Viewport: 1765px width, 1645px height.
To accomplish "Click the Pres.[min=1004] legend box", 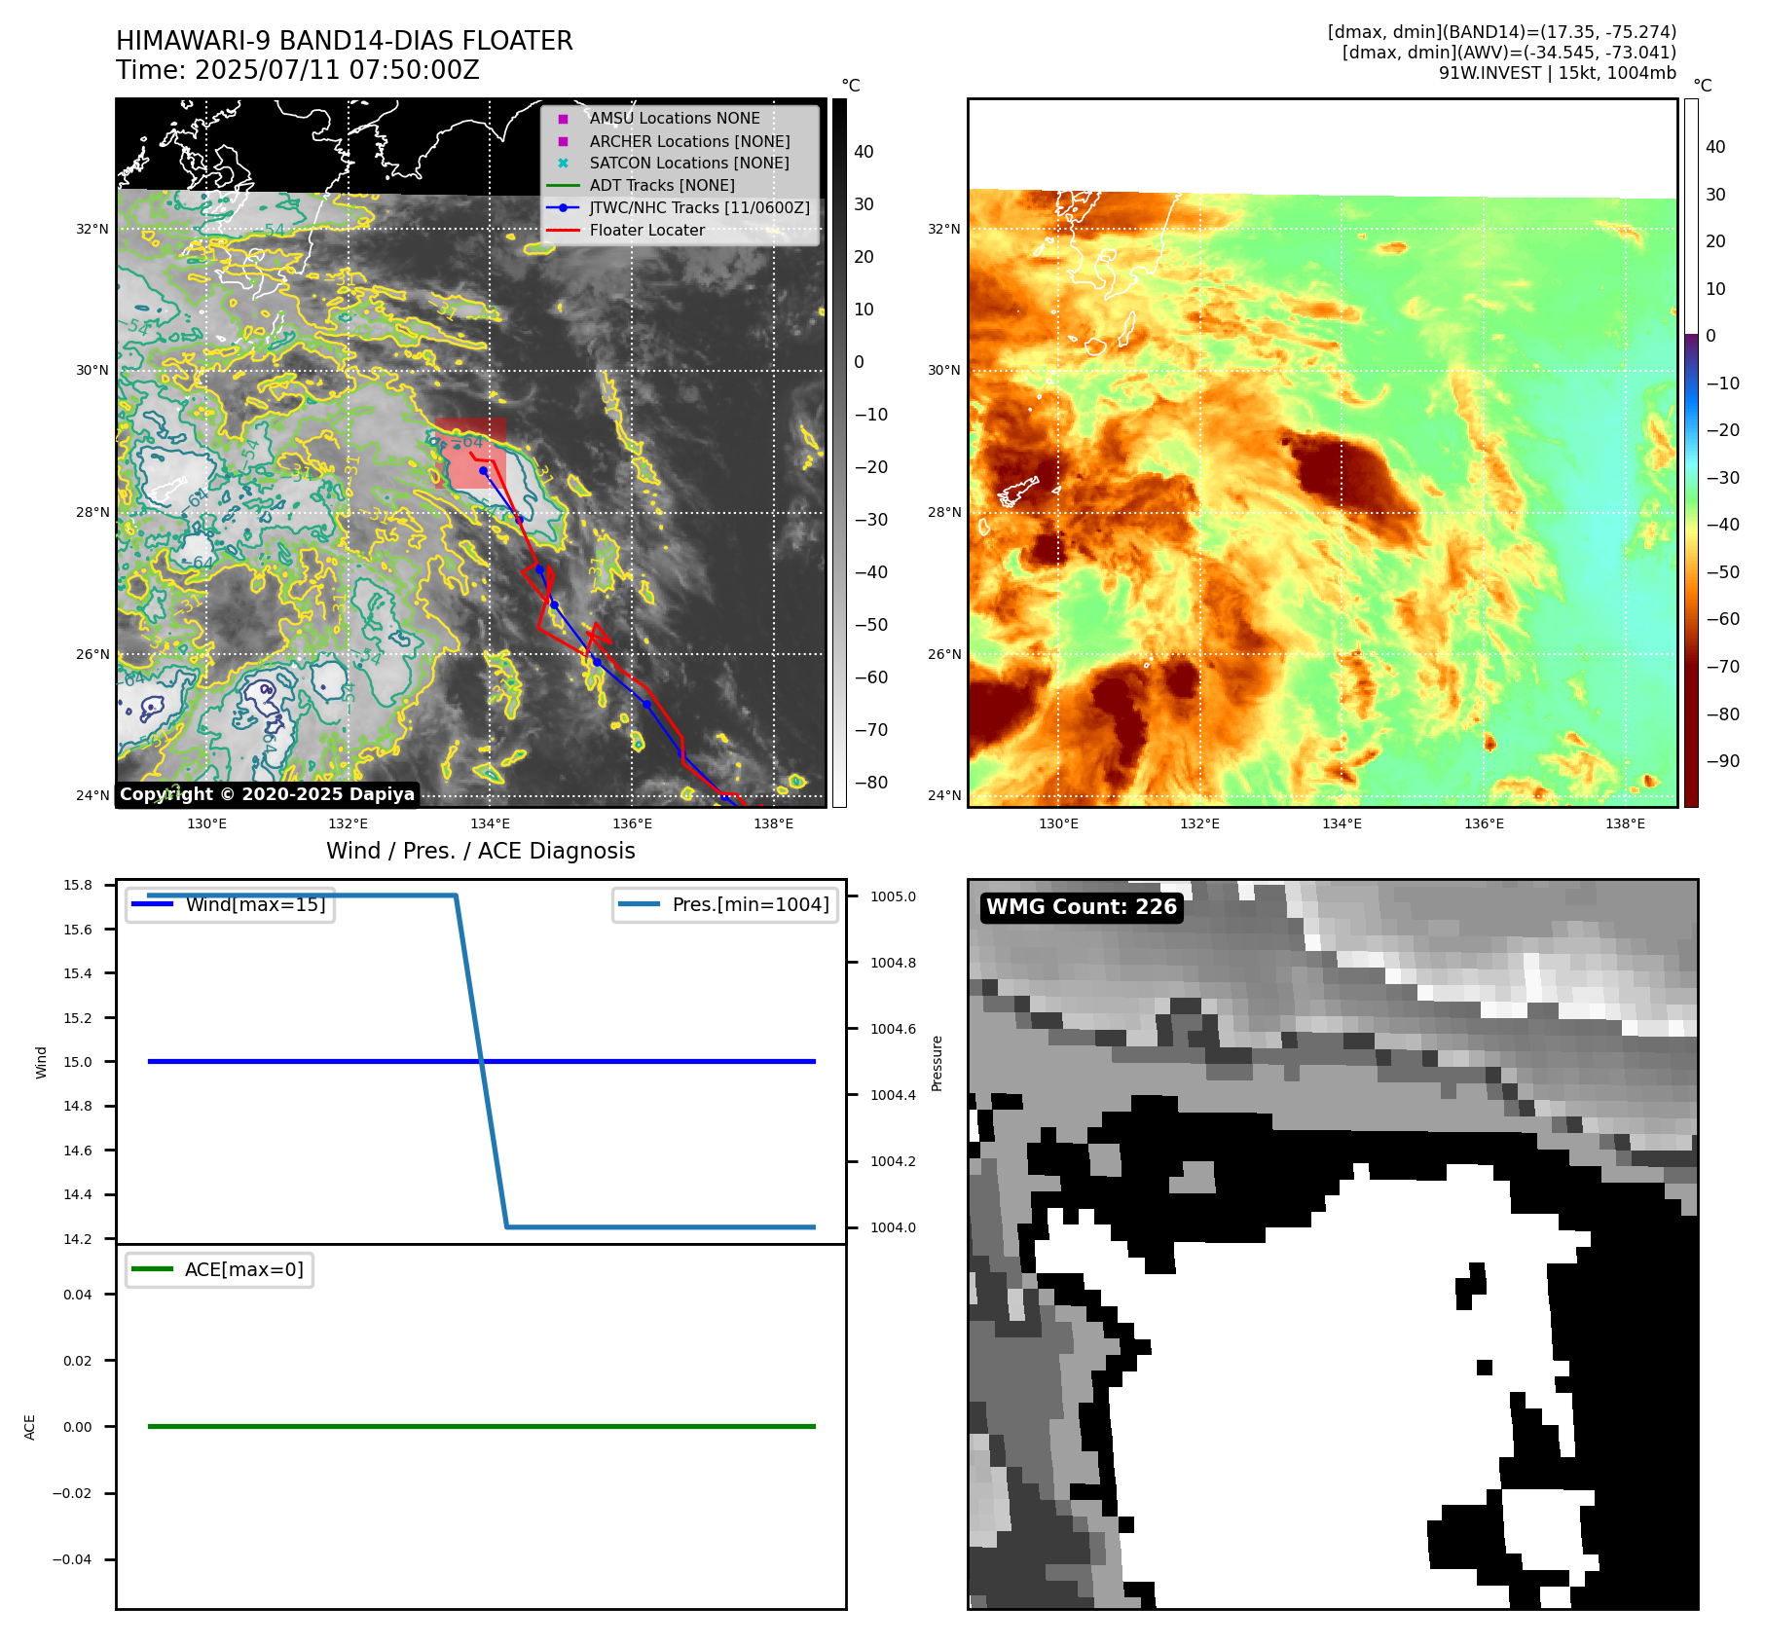I will [725, 904].
